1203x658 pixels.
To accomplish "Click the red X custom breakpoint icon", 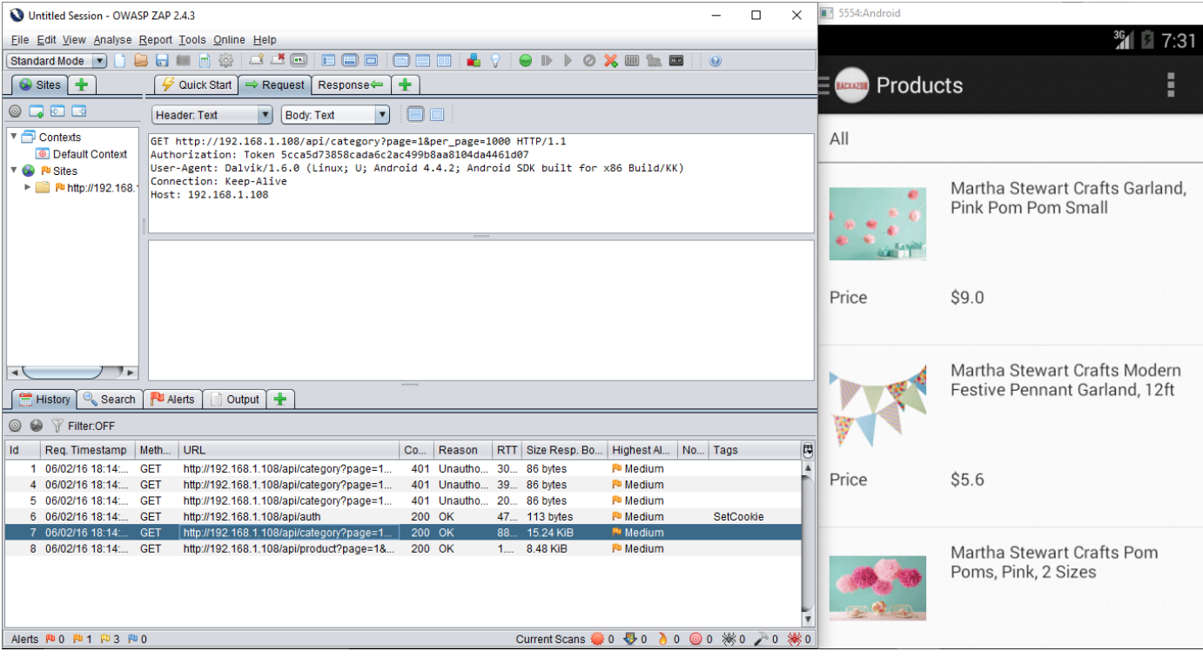I will (611, 61).
